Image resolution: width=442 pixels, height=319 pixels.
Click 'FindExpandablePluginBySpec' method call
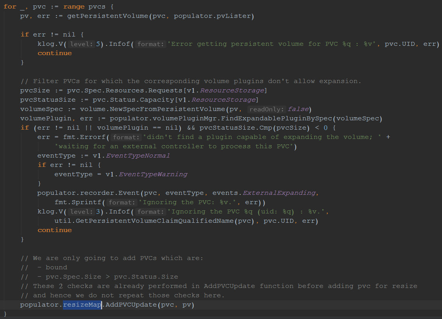pyautogui.click(x=277, y=118)
